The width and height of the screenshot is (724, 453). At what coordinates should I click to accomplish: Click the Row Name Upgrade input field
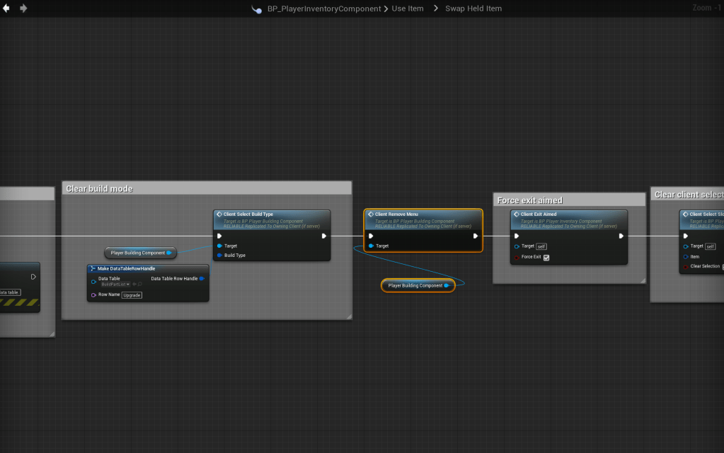pyautogui.click(x=132, y=295)
